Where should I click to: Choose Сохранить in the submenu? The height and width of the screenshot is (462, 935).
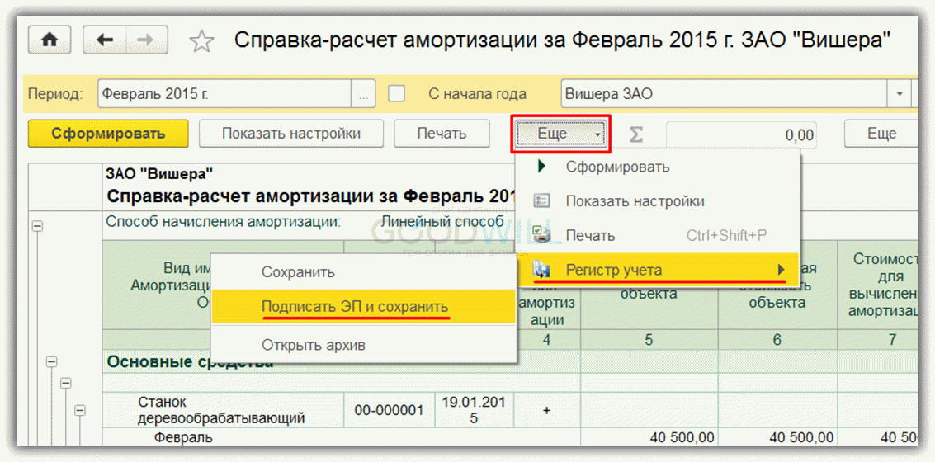click(298, 271)
